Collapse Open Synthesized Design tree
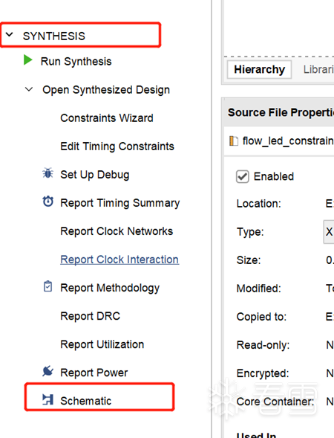Screen dimensions: 334x438 coord(29,89)
